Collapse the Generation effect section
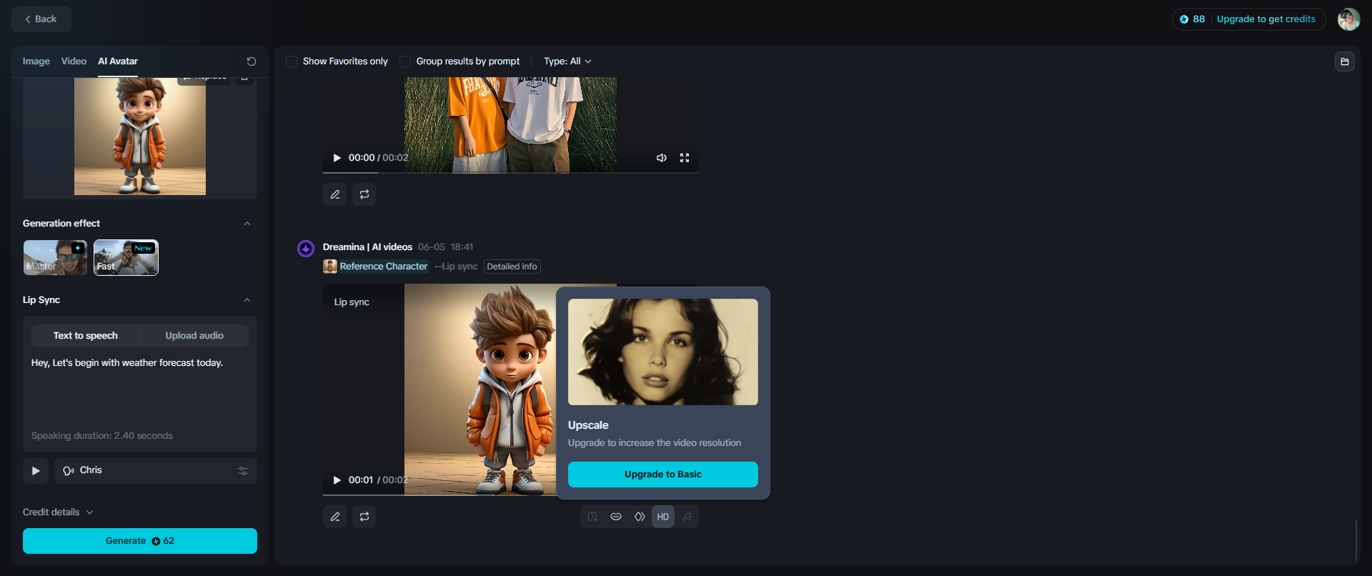The height and width of the screenshot is (576, 1372). (247, 224)
